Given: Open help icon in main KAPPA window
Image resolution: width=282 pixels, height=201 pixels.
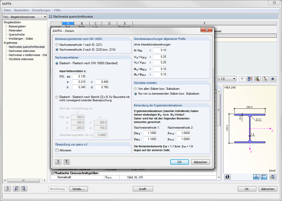Looking at the screenshot, I should 7,189.
